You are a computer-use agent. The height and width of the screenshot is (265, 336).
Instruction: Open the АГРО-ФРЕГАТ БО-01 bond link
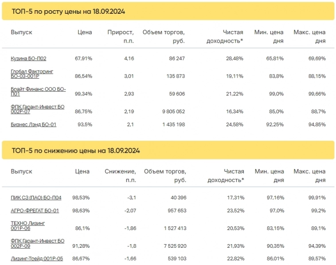35,210
